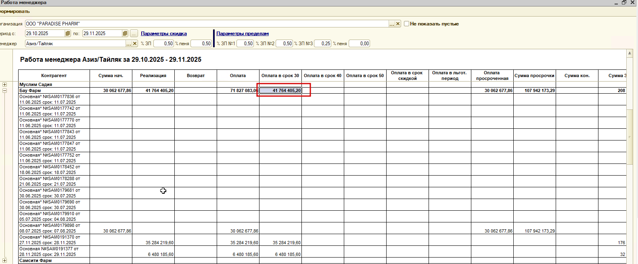638x264 pixels.
Task: Click the organization field ООО PARADISE PHARM
Action: pos(207,24)
